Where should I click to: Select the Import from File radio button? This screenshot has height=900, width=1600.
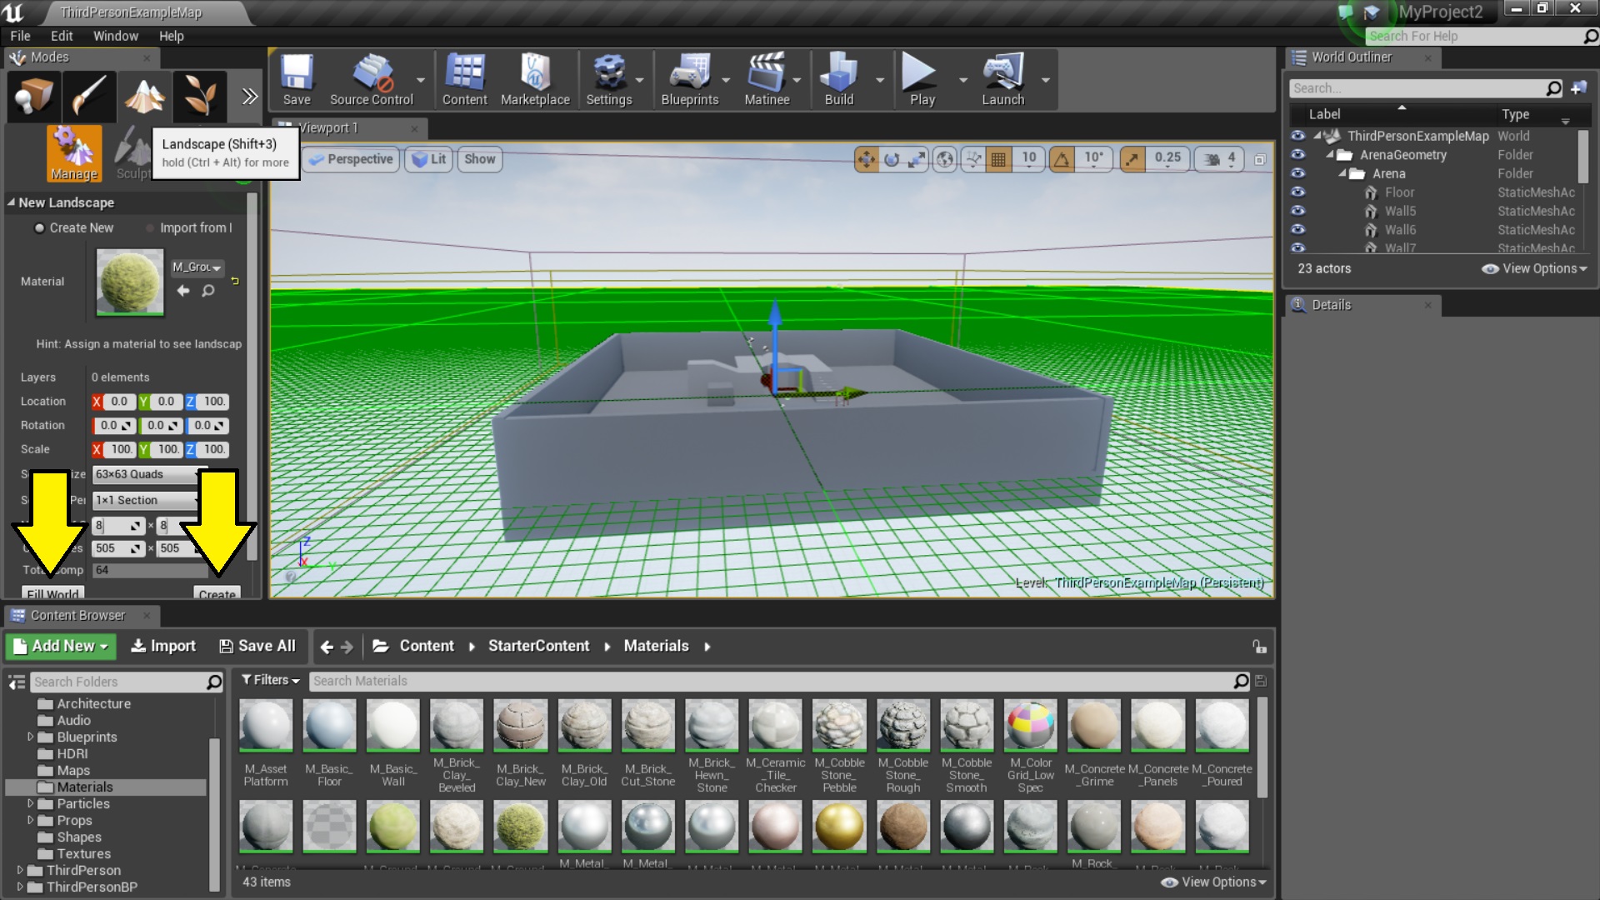pos(150,228)
